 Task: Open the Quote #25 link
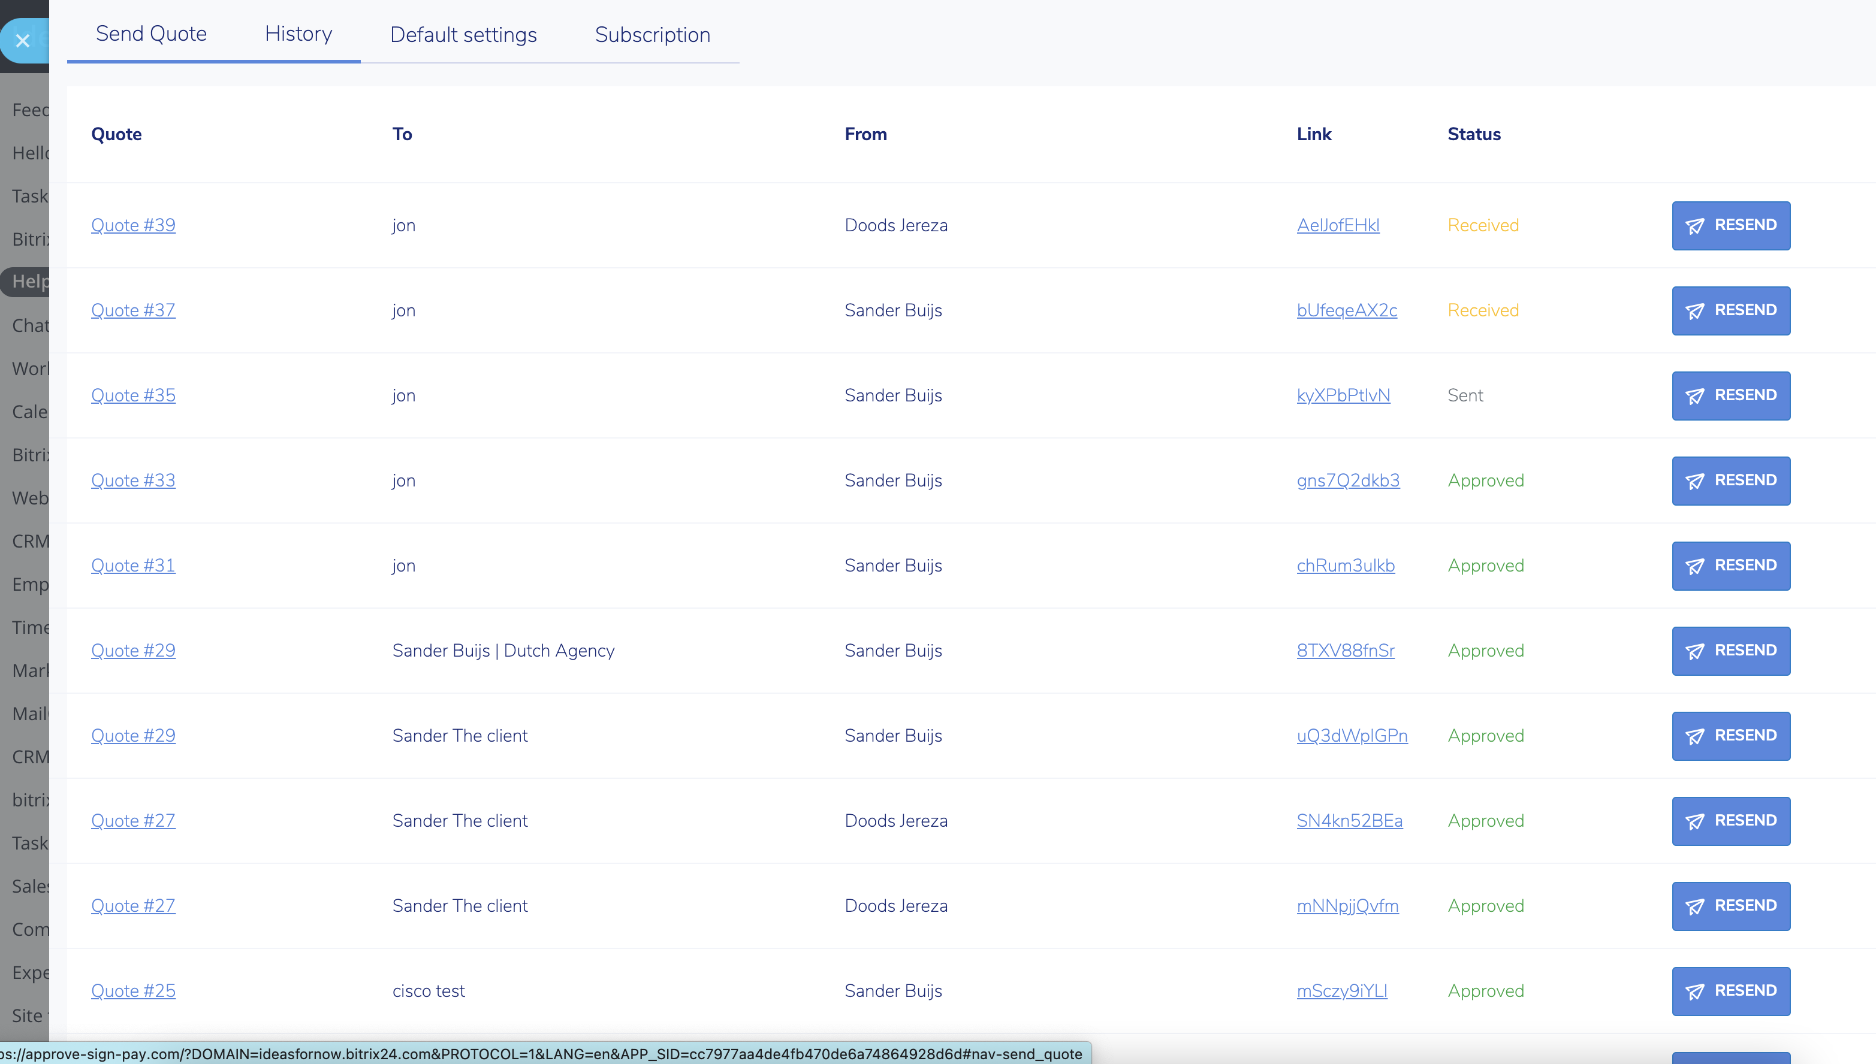[133, 991]
